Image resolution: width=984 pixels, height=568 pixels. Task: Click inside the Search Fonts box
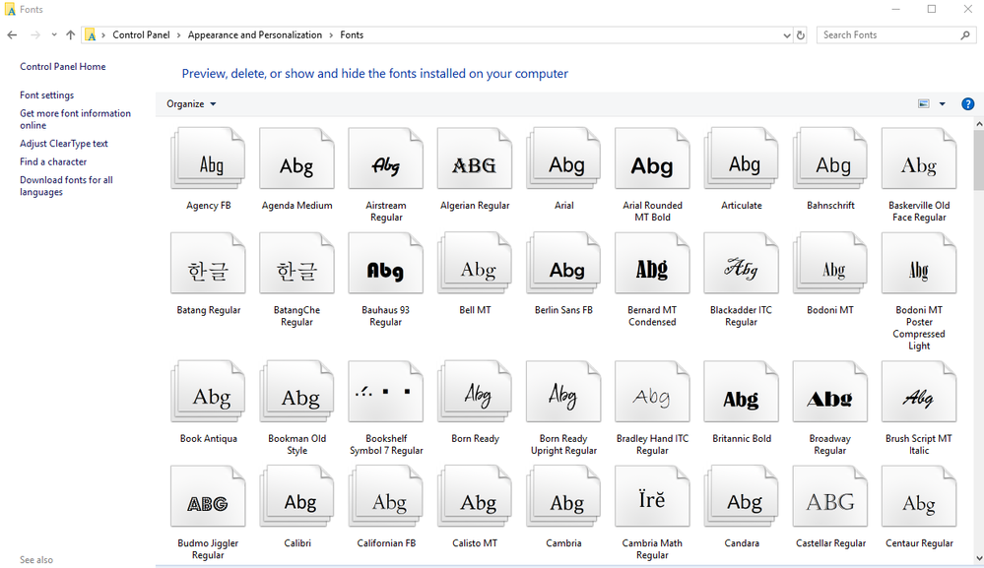pos(886,35)
